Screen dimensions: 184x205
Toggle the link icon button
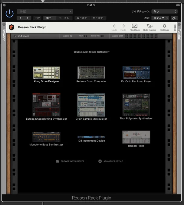174,18
